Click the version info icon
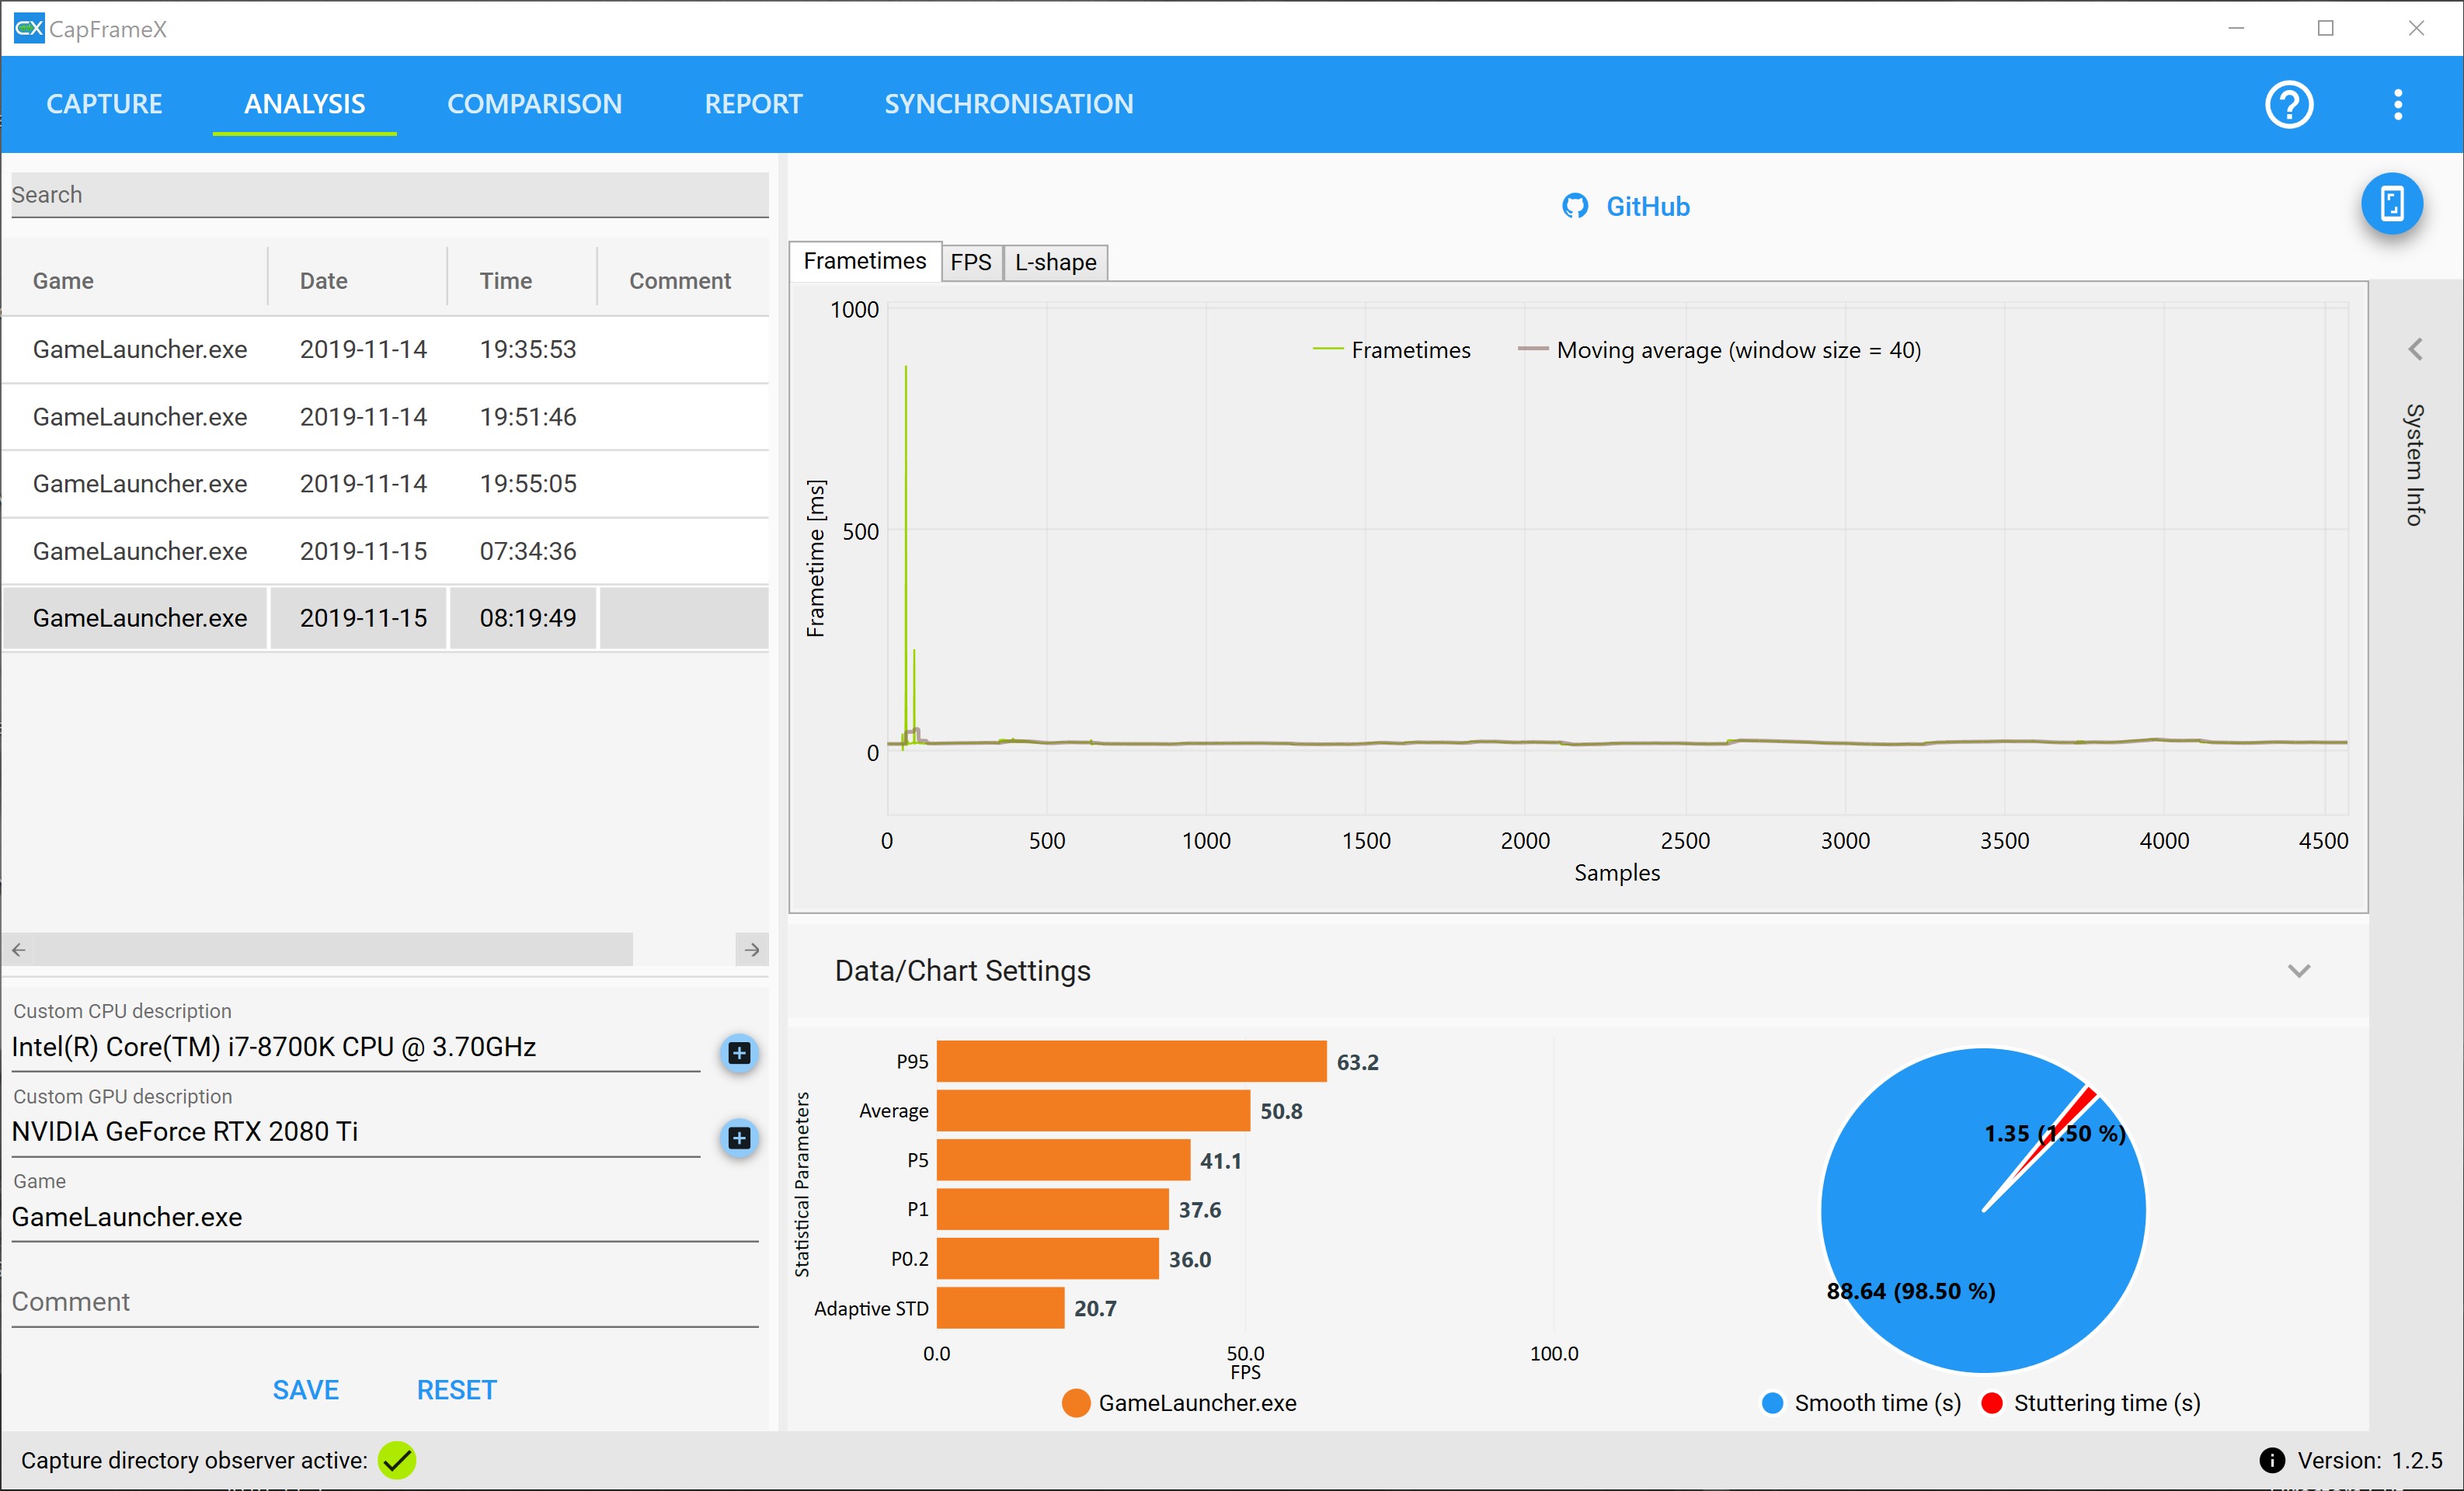2464x1491 pixels. pos(2271,1460)
